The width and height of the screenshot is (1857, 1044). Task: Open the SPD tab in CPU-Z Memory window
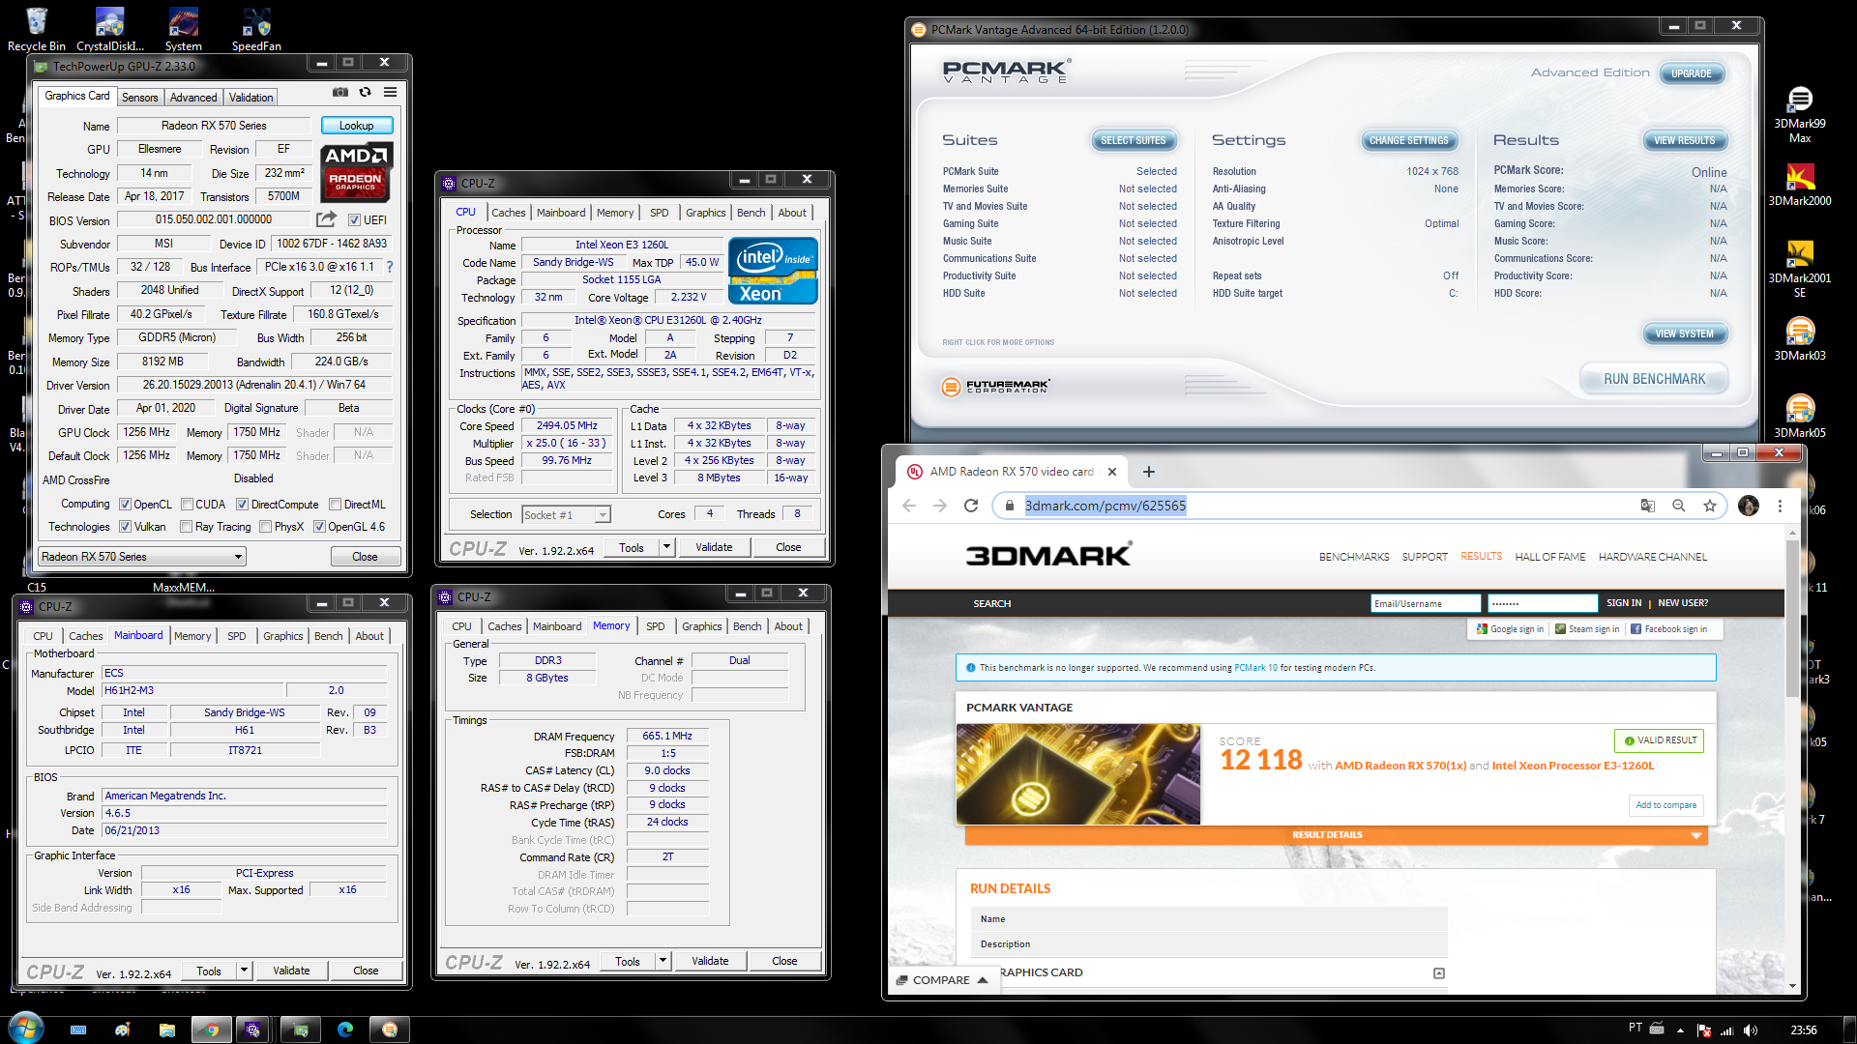click(x=656, y=626)
